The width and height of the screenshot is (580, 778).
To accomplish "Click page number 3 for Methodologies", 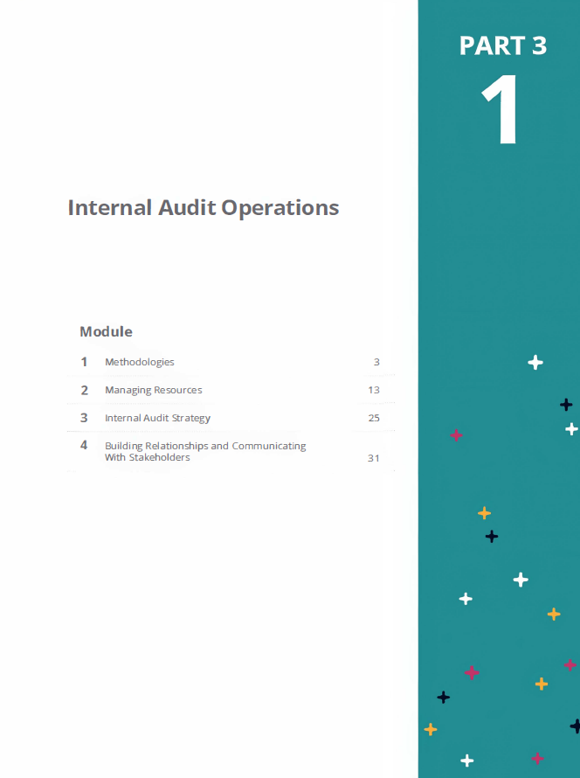I will [376, 362].
